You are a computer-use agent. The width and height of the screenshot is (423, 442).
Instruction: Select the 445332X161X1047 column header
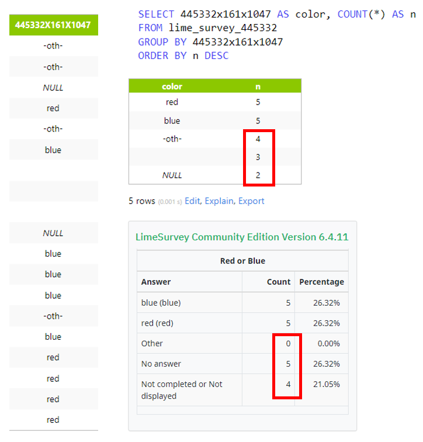click(x=53, y=25)
